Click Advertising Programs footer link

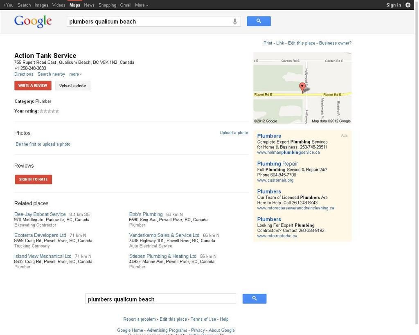pos(167,330)
